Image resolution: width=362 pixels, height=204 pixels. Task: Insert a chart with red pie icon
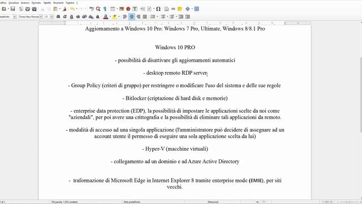click(x=128, y=9)
